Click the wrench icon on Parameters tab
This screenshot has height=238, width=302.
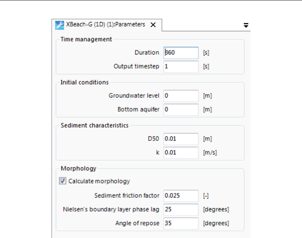(x=60, y=25)
